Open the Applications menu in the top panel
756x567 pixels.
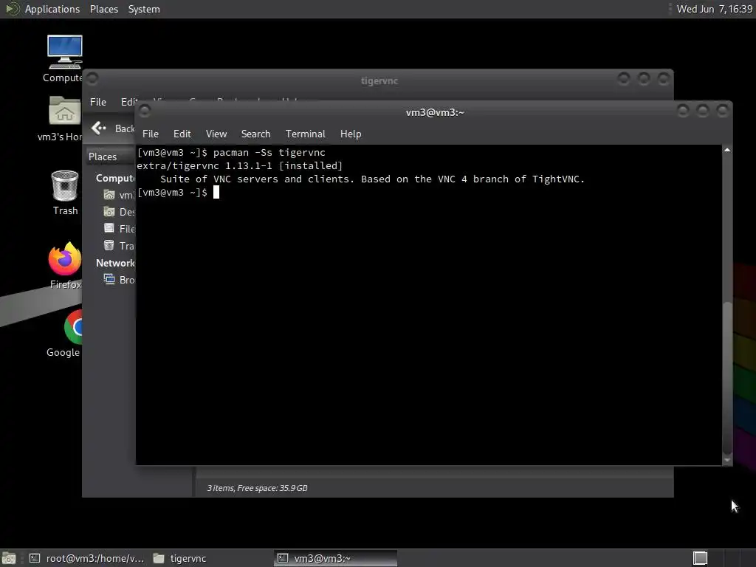[52, 9]
